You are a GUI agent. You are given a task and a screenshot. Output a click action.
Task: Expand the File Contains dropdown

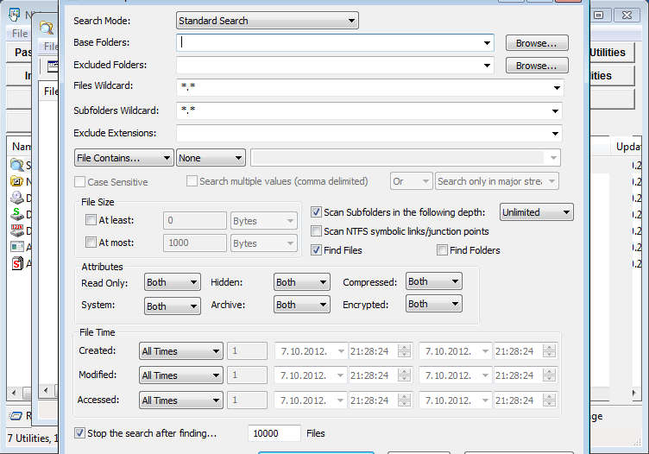click(x=123, y=158)
